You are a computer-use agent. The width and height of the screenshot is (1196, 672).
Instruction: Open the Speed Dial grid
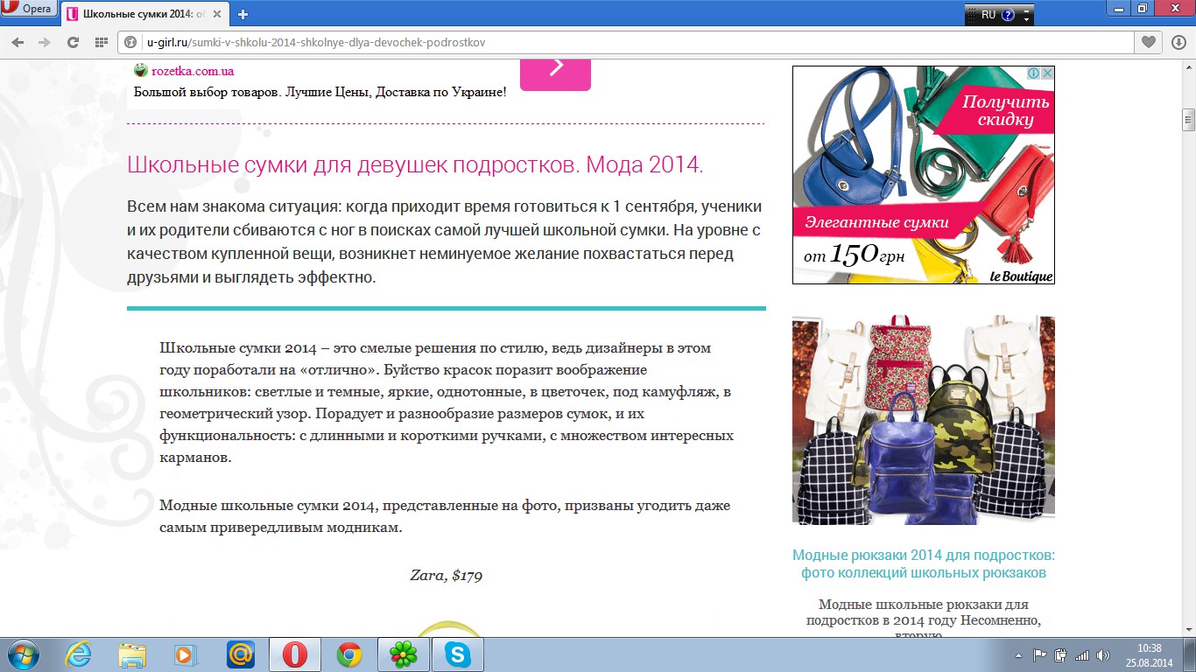102,42
